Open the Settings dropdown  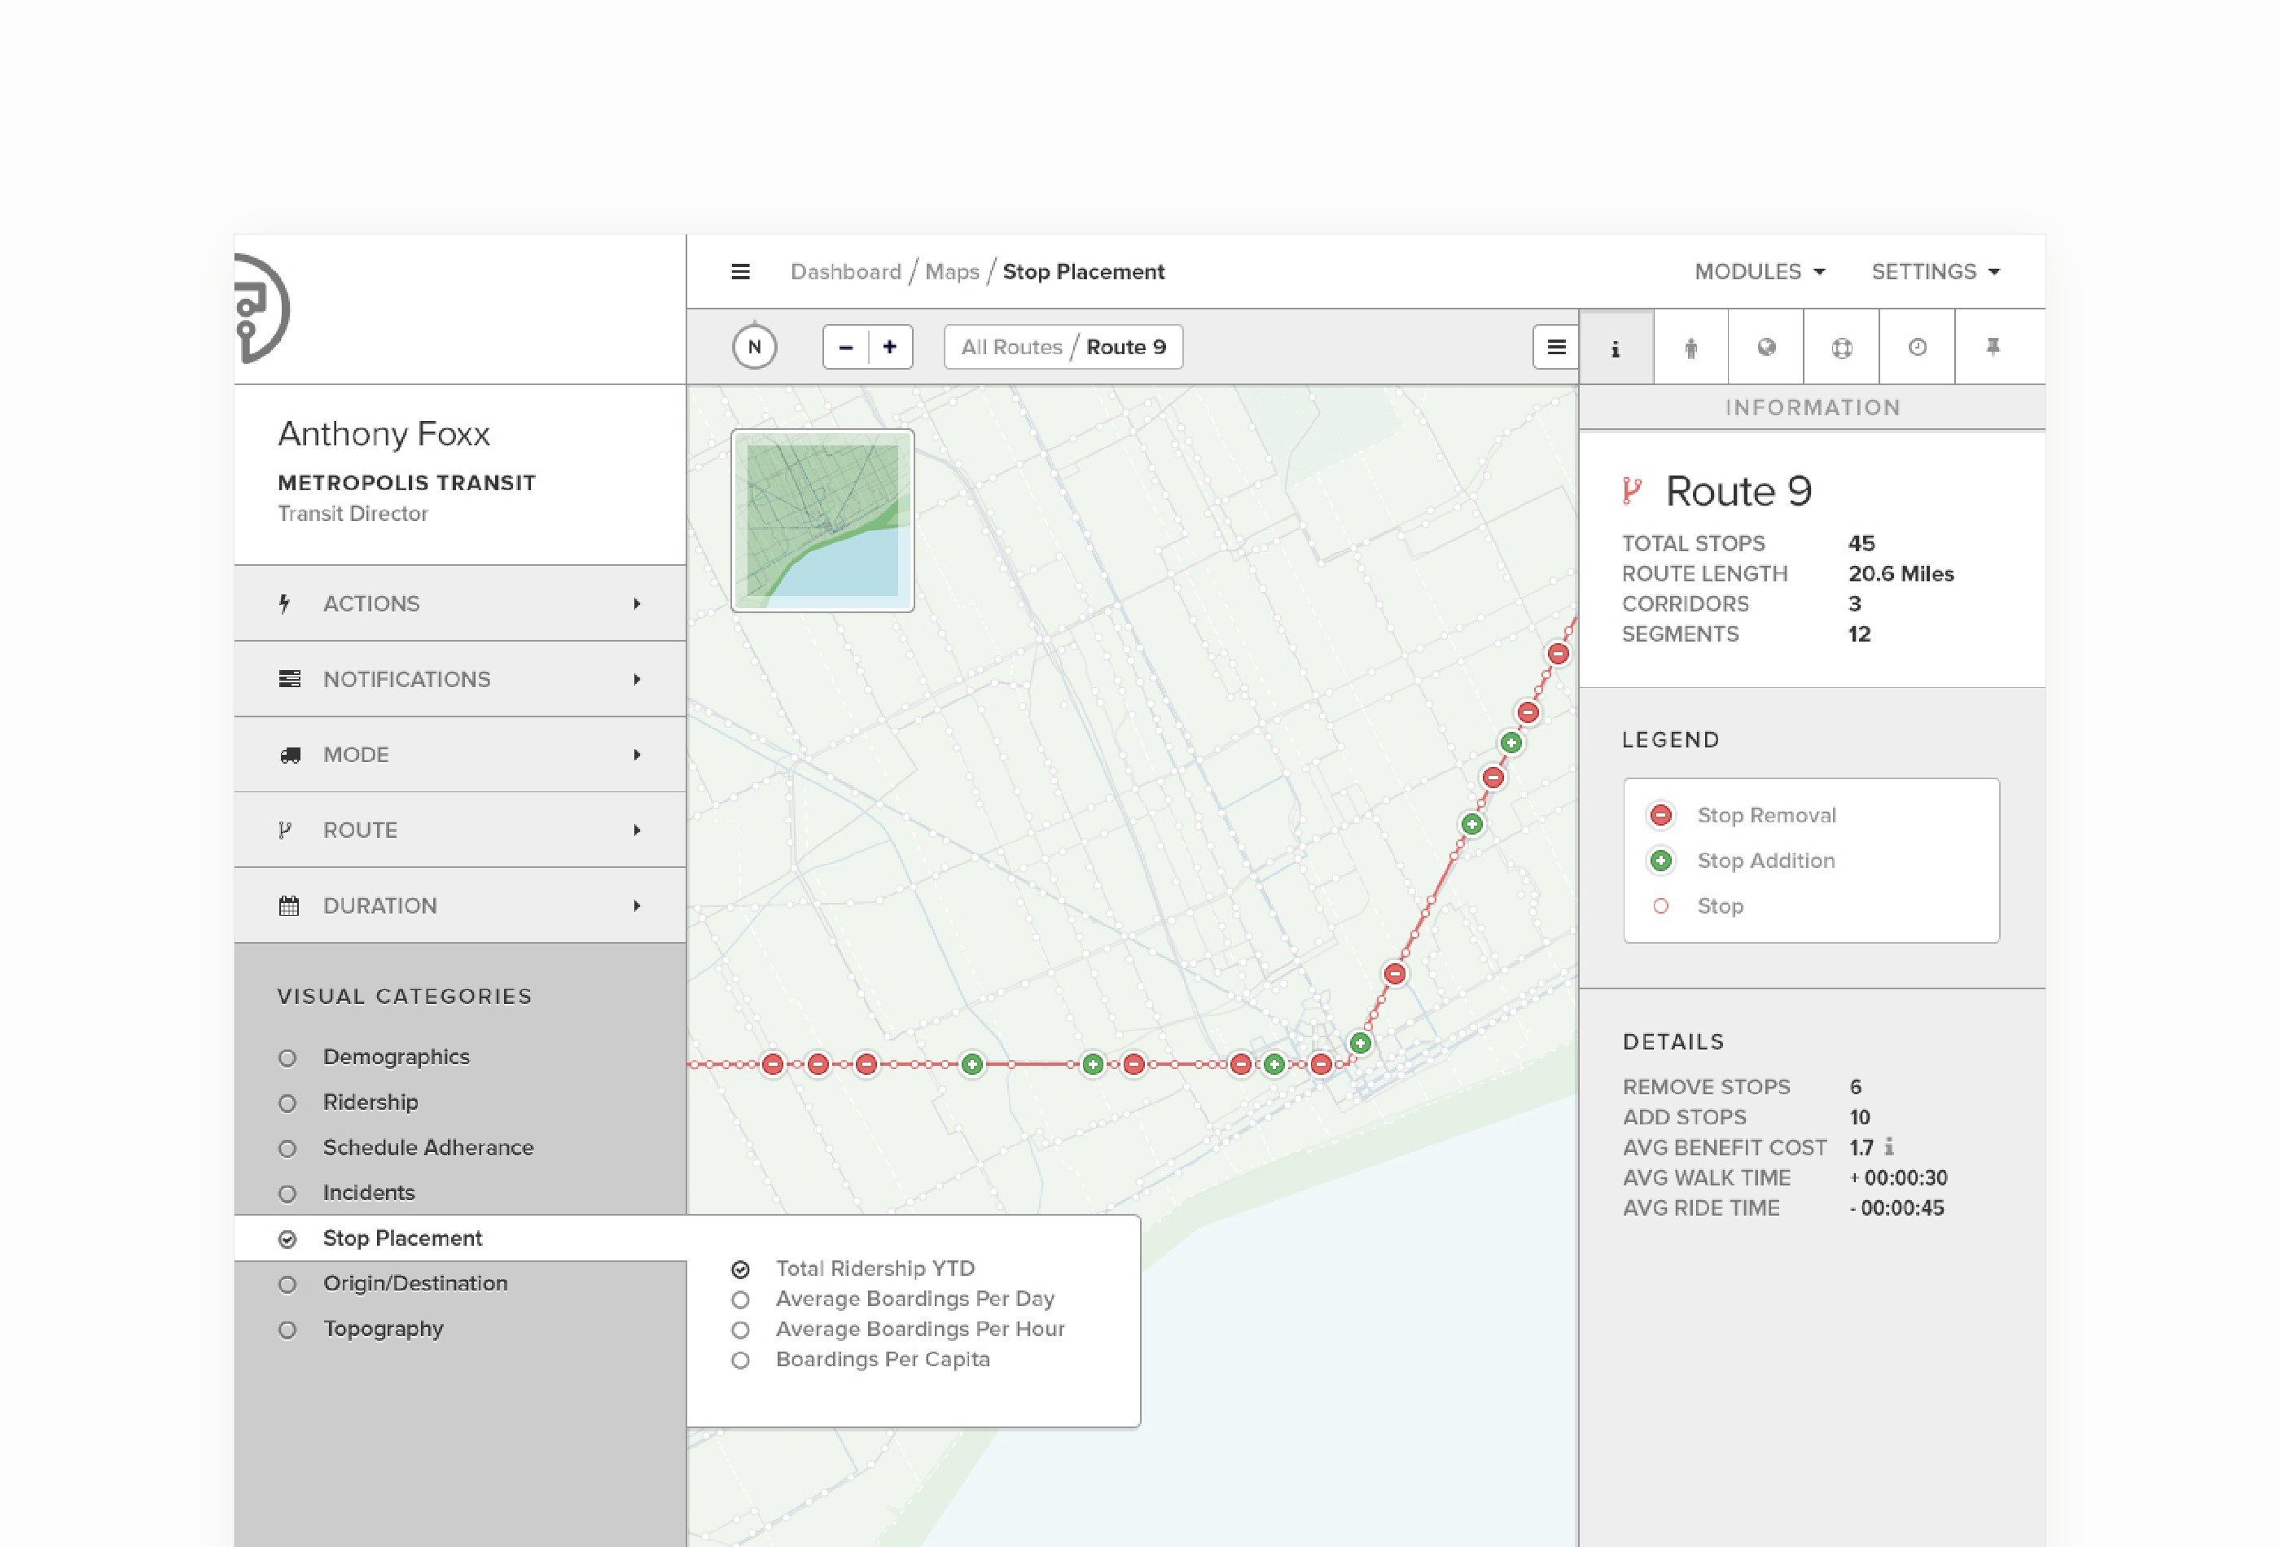coord(1936,272)
